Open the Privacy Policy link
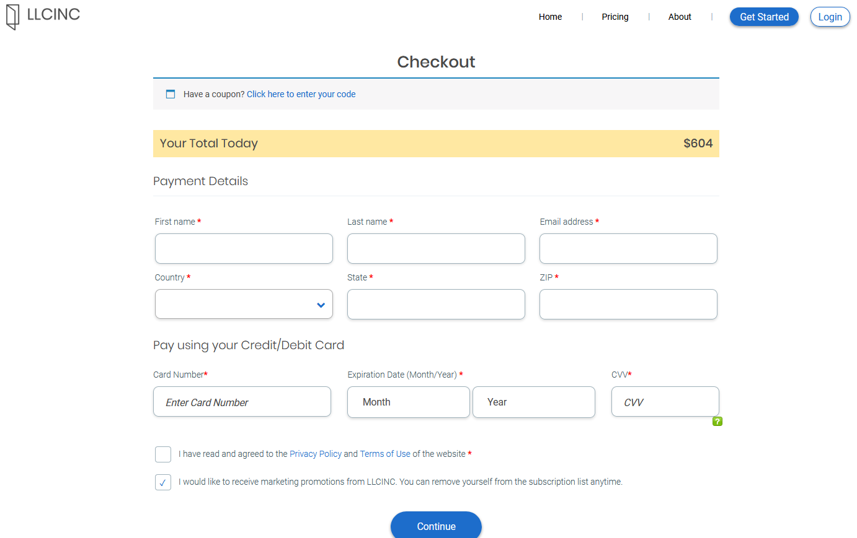The height and width of the screenshot is (538, 857). tap(315, 454)
